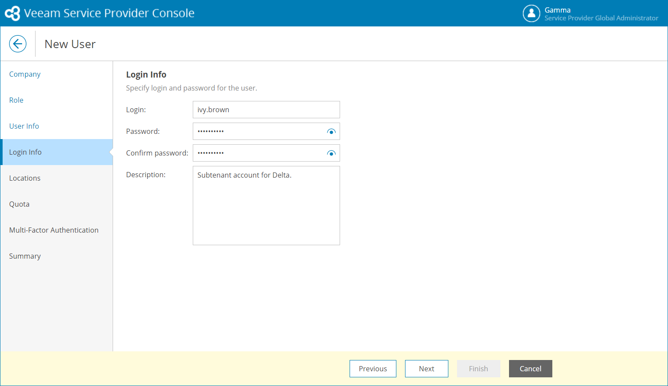Screen dimensions: 668x386
Task: Go to the Company step
Action: [25, 74]
